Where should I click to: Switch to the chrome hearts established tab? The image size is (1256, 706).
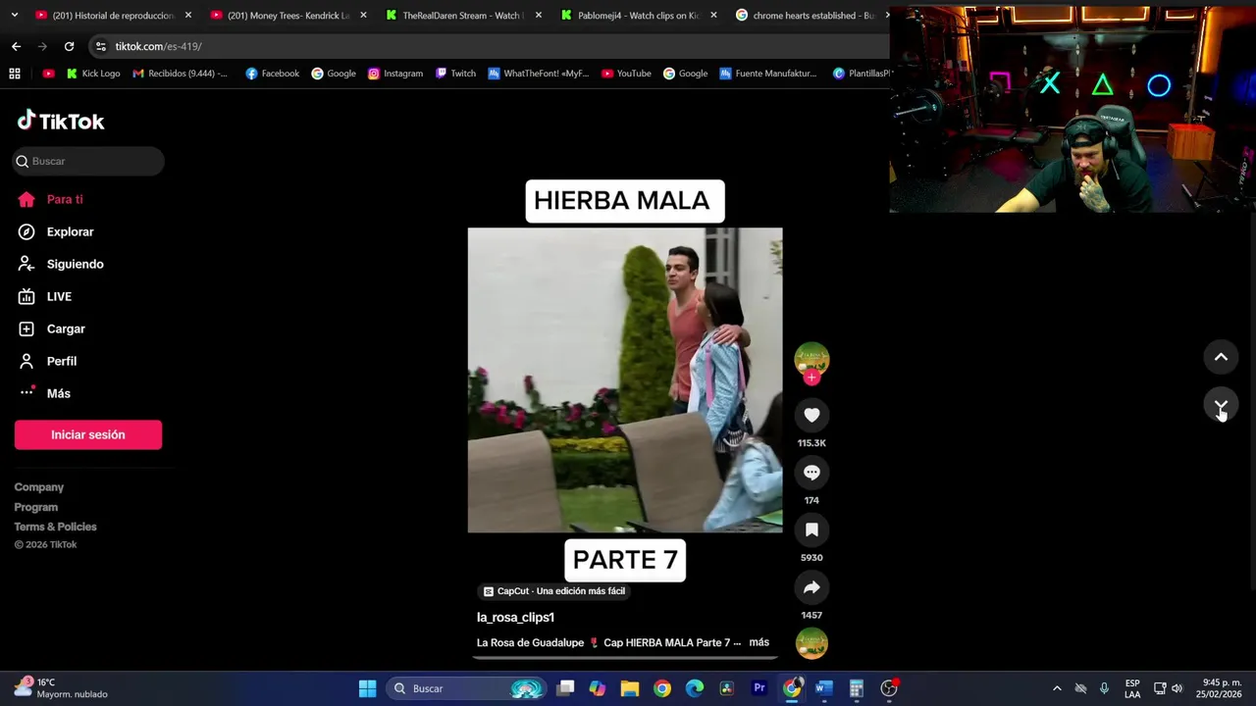(x=805, y=16)
